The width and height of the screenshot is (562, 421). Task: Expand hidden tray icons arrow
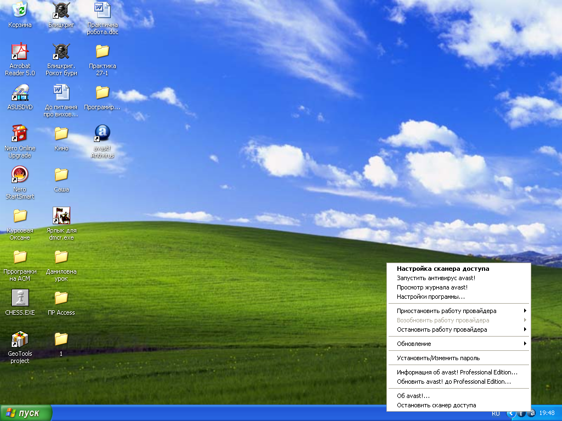[x=511, y=413]
